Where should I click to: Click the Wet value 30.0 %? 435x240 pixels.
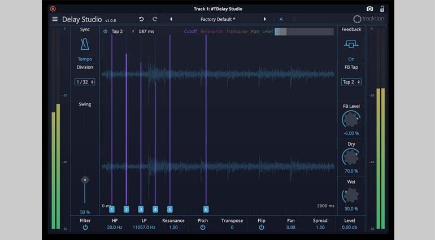pyautogui.click(x=351, y=208)
